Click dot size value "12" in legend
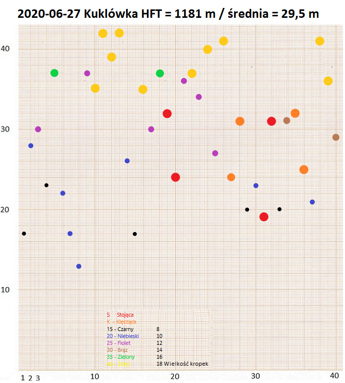The height and width of the screenshot is (383, 345). (159, 343)
